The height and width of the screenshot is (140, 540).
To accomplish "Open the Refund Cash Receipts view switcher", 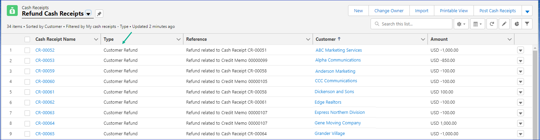I will click(x=88, y=14).
